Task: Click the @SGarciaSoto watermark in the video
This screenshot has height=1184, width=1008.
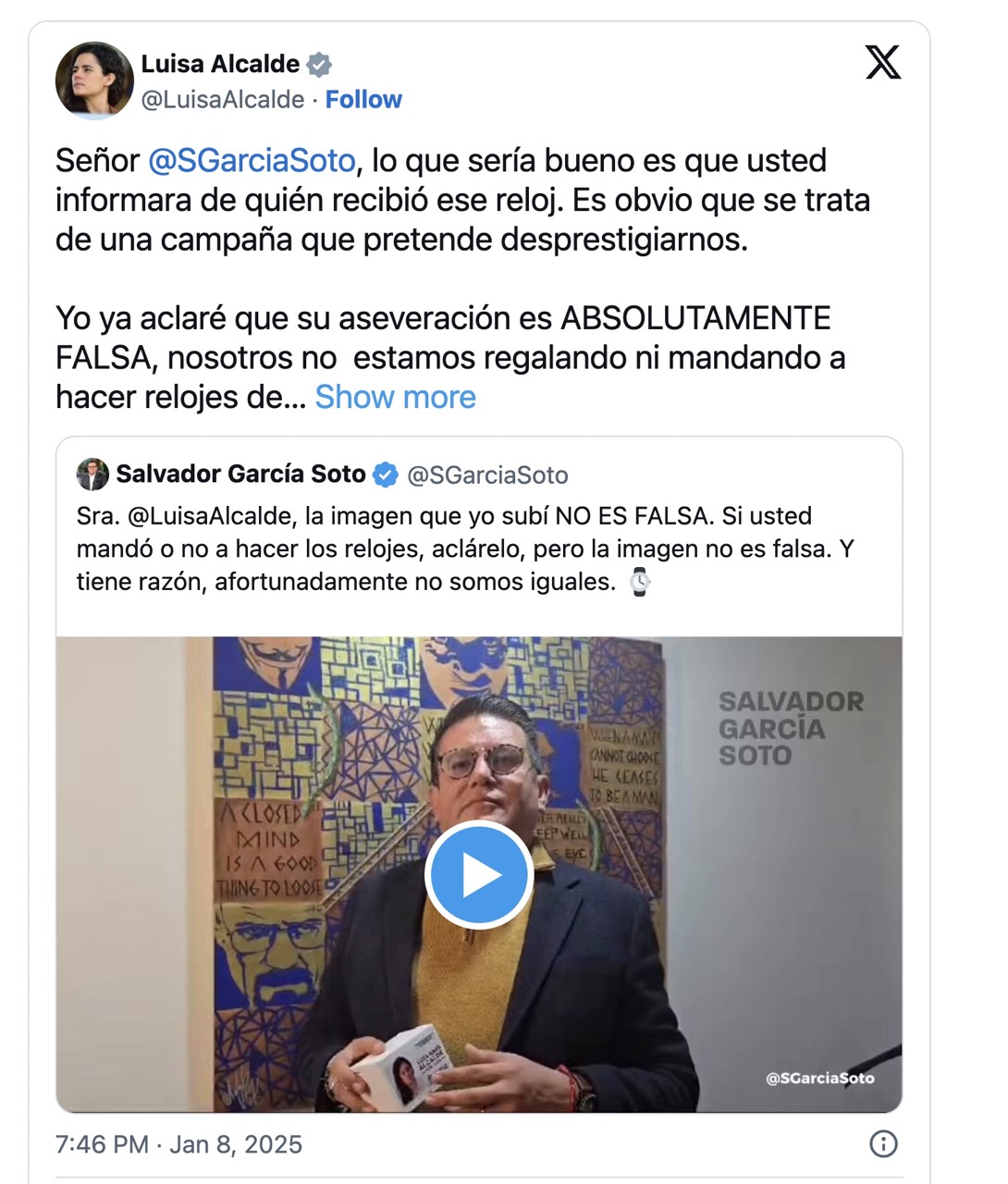Action: pos(819,1078)
